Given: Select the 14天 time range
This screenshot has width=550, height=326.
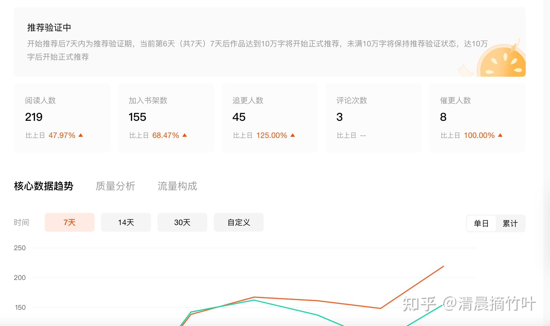Looking at the screenshot, I should point(126,222).
